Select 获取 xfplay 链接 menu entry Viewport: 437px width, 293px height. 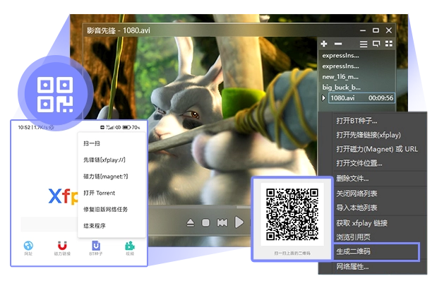point(361,223)
